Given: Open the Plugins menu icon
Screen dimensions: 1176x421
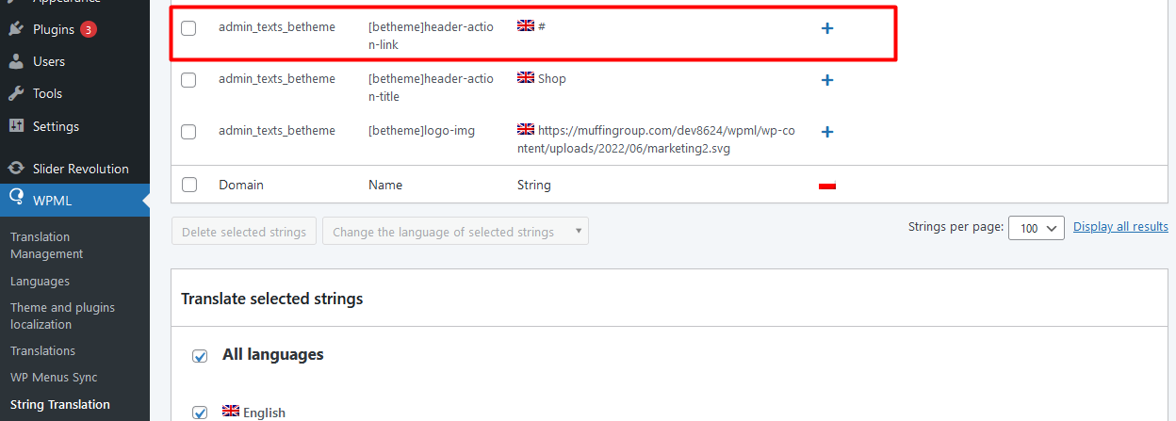Looking at the screenshot, I should point(16,29).
